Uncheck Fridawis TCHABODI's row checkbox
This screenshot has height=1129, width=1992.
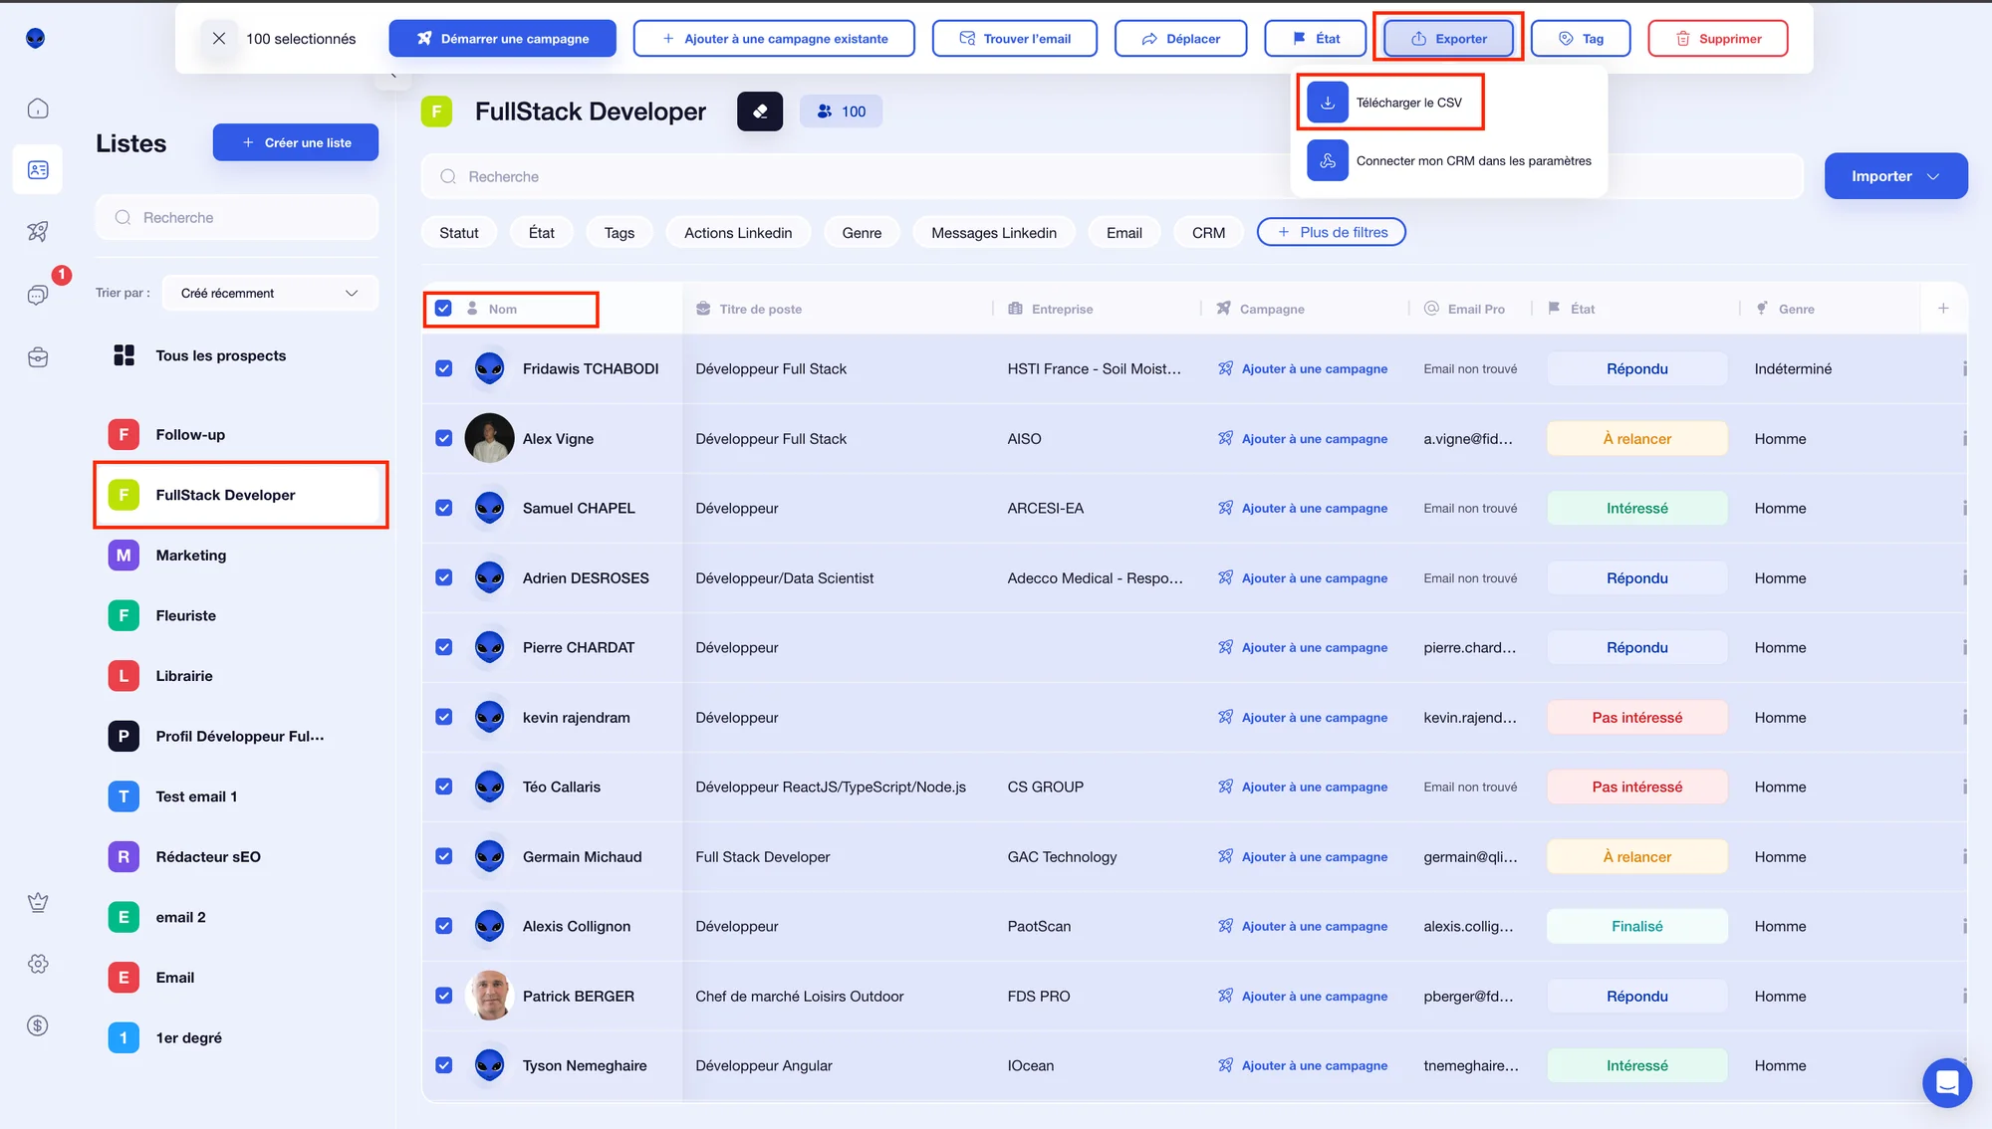point(444,368)
